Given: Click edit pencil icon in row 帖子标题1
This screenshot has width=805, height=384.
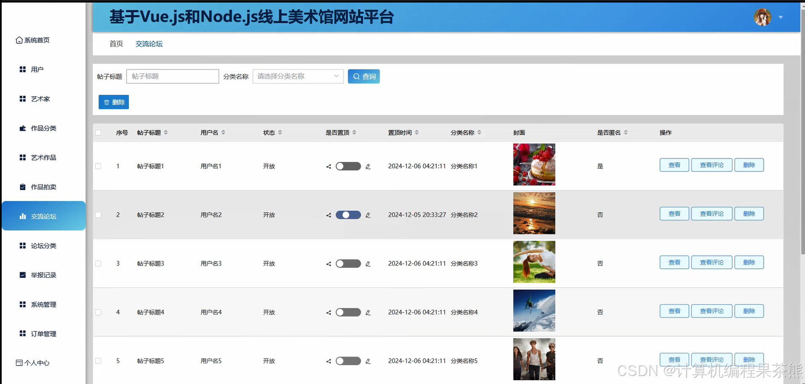Looking at the screenshot, I should pyautogui.click(x=368, y=166).
